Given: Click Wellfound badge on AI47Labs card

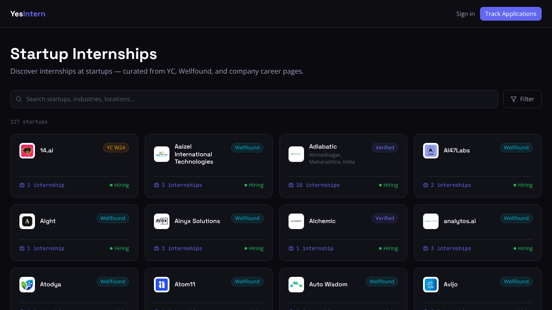Looking at the screenshot, I should pos(516,148).
